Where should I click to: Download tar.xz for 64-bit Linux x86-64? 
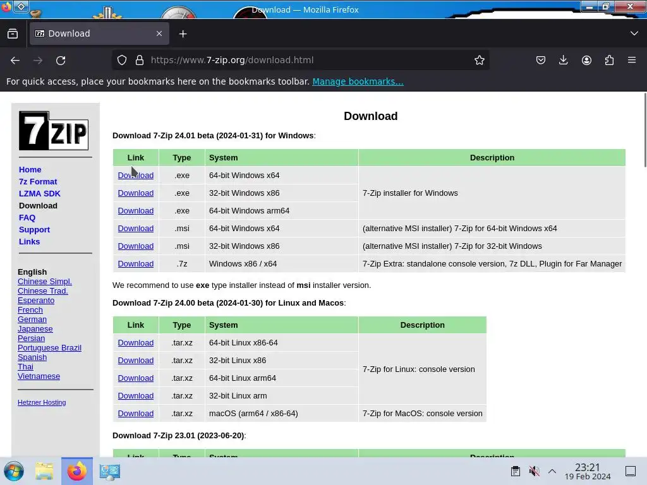(136, 343)
